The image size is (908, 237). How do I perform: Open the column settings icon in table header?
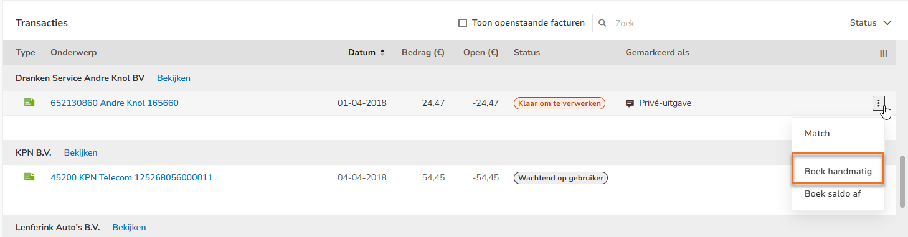click(x=883, y=53)
